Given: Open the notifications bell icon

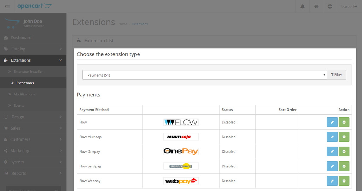Looking at the screenshot, I should (303, 6).
